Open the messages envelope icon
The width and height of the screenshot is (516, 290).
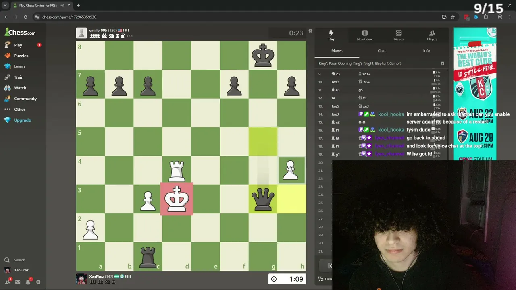point(18,282)
